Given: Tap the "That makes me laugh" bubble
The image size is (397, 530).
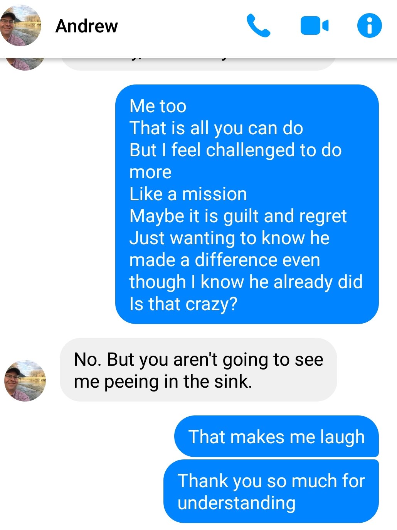Looking at the screenshot, I should point(276,437).
